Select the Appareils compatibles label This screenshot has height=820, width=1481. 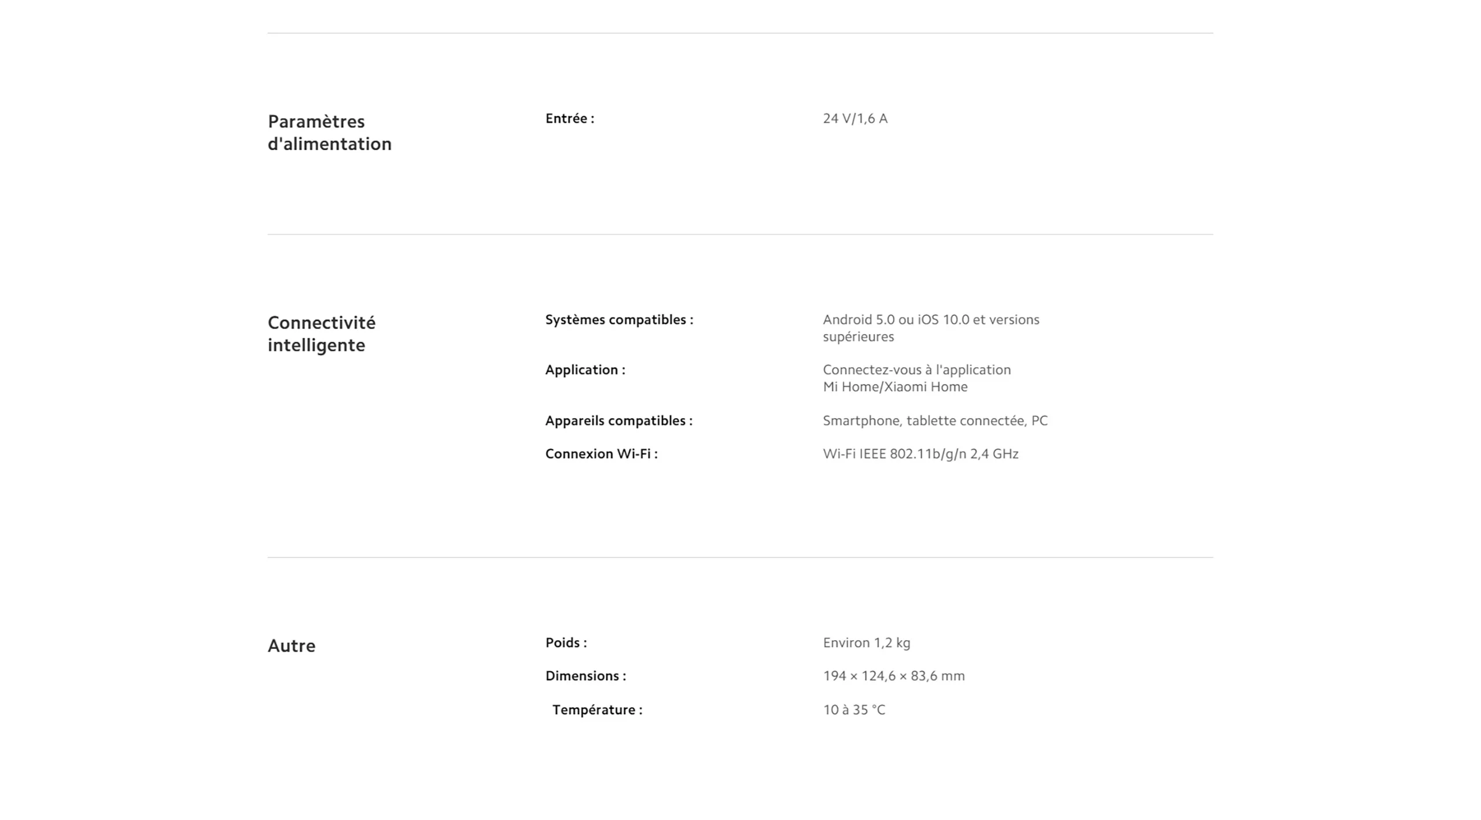(619, 421)
